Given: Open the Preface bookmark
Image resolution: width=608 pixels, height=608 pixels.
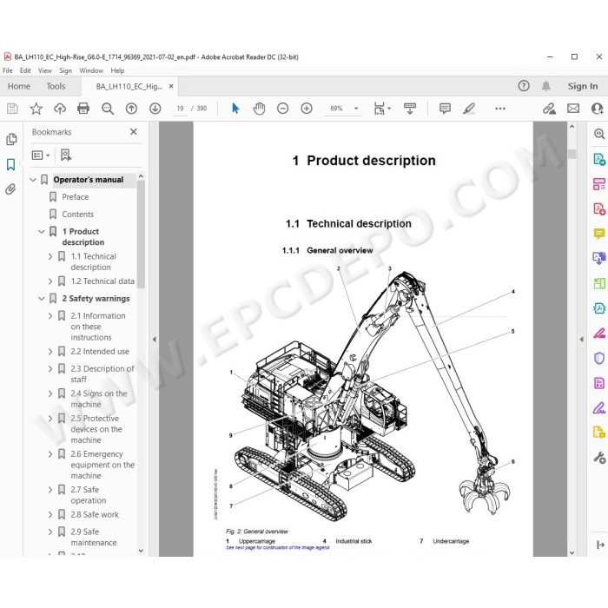Looking at the screenshot, I should (76, 197).
